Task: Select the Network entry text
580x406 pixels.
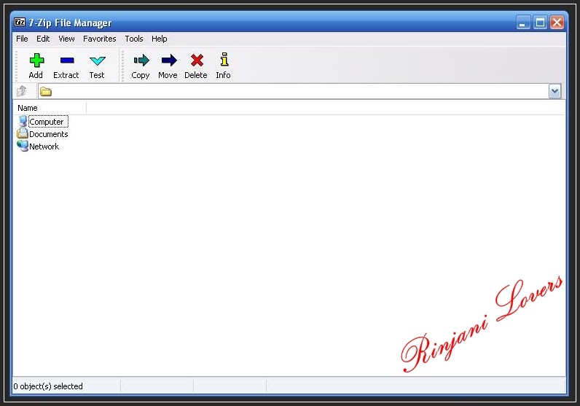Action: point(44,147)
